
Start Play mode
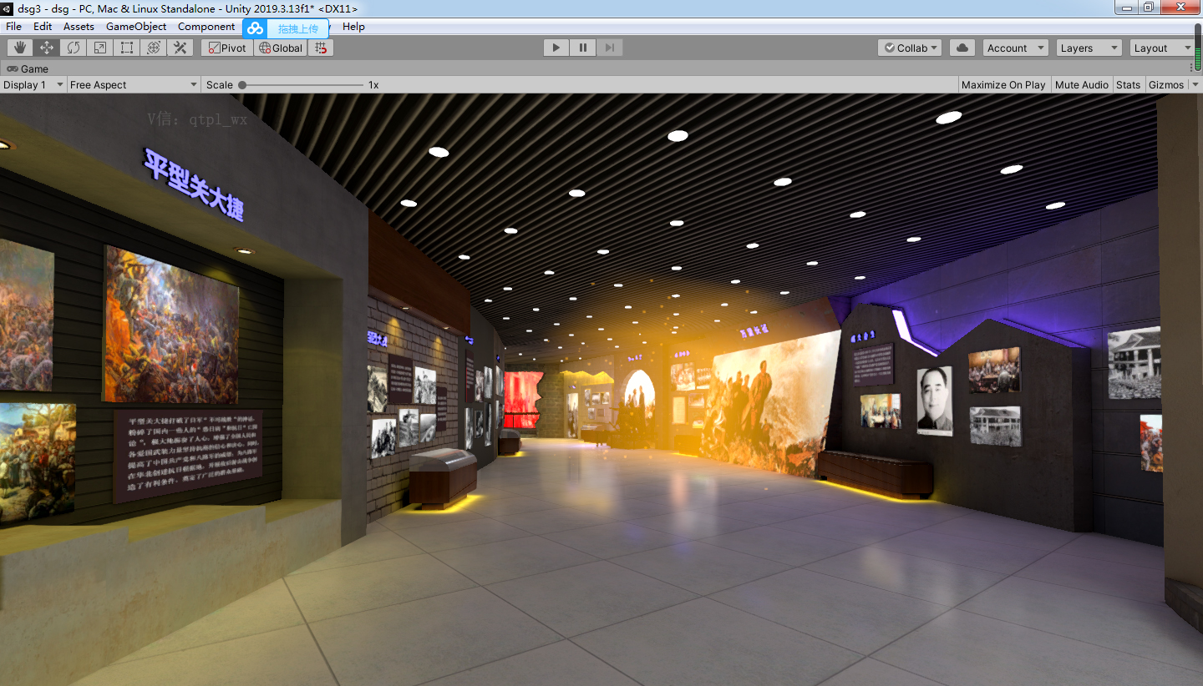(x=556, y=48)
